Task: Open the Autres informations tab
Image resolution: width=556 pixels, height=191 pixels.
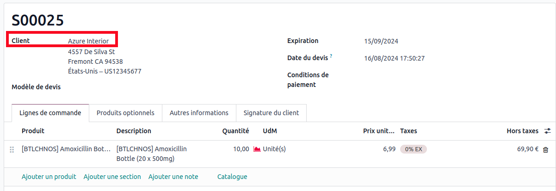Action: click(x=199, y=113)
